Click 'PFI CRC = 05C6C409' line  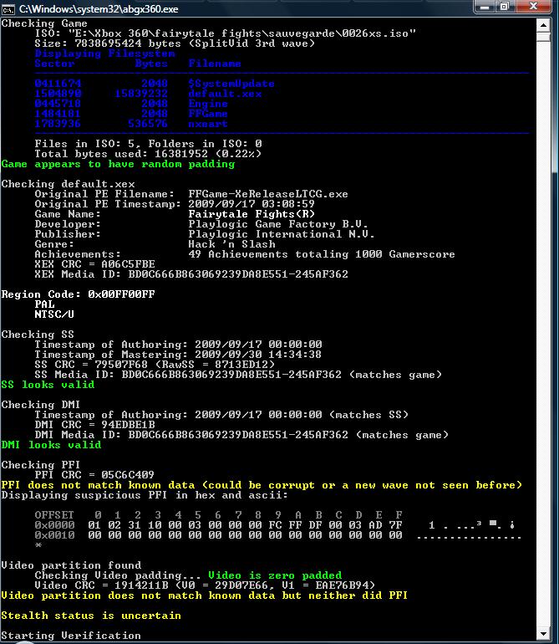[94, 475]
